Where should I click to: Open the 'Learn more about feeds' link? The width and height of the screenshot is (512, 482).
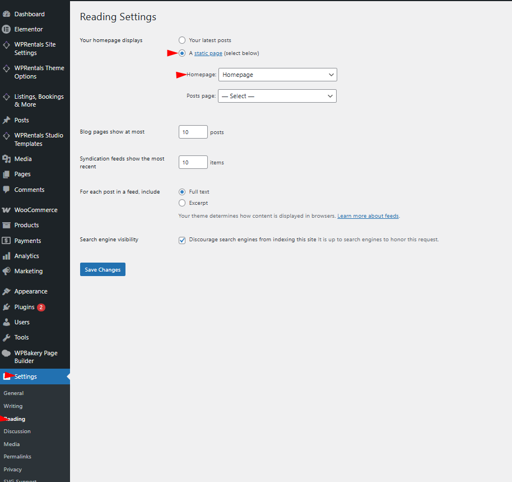tap(368, 216)
